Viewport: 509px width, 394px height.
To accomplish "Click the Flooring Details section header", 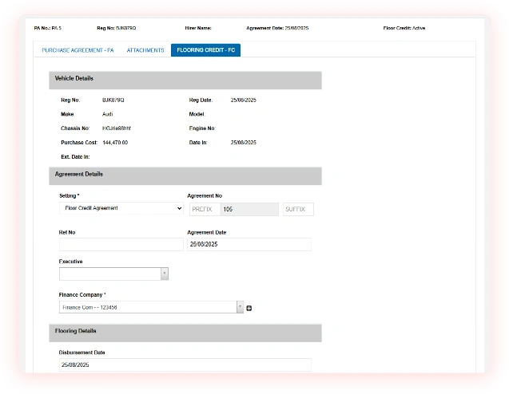I will coord(185,333).
